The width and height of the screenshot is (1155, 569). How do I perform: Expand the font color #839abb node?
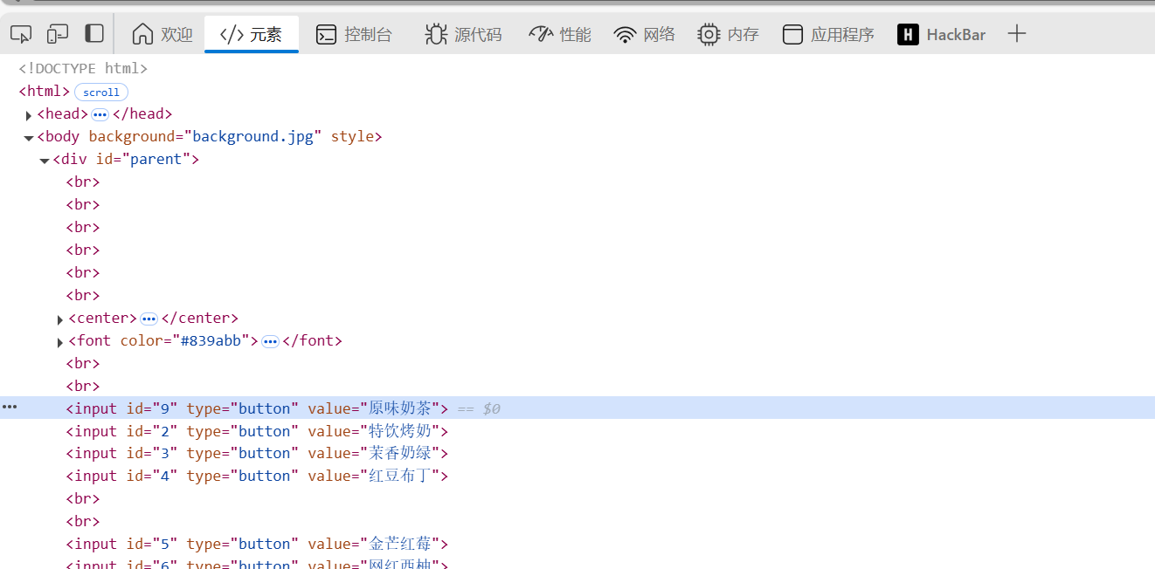tap(60, 342)
